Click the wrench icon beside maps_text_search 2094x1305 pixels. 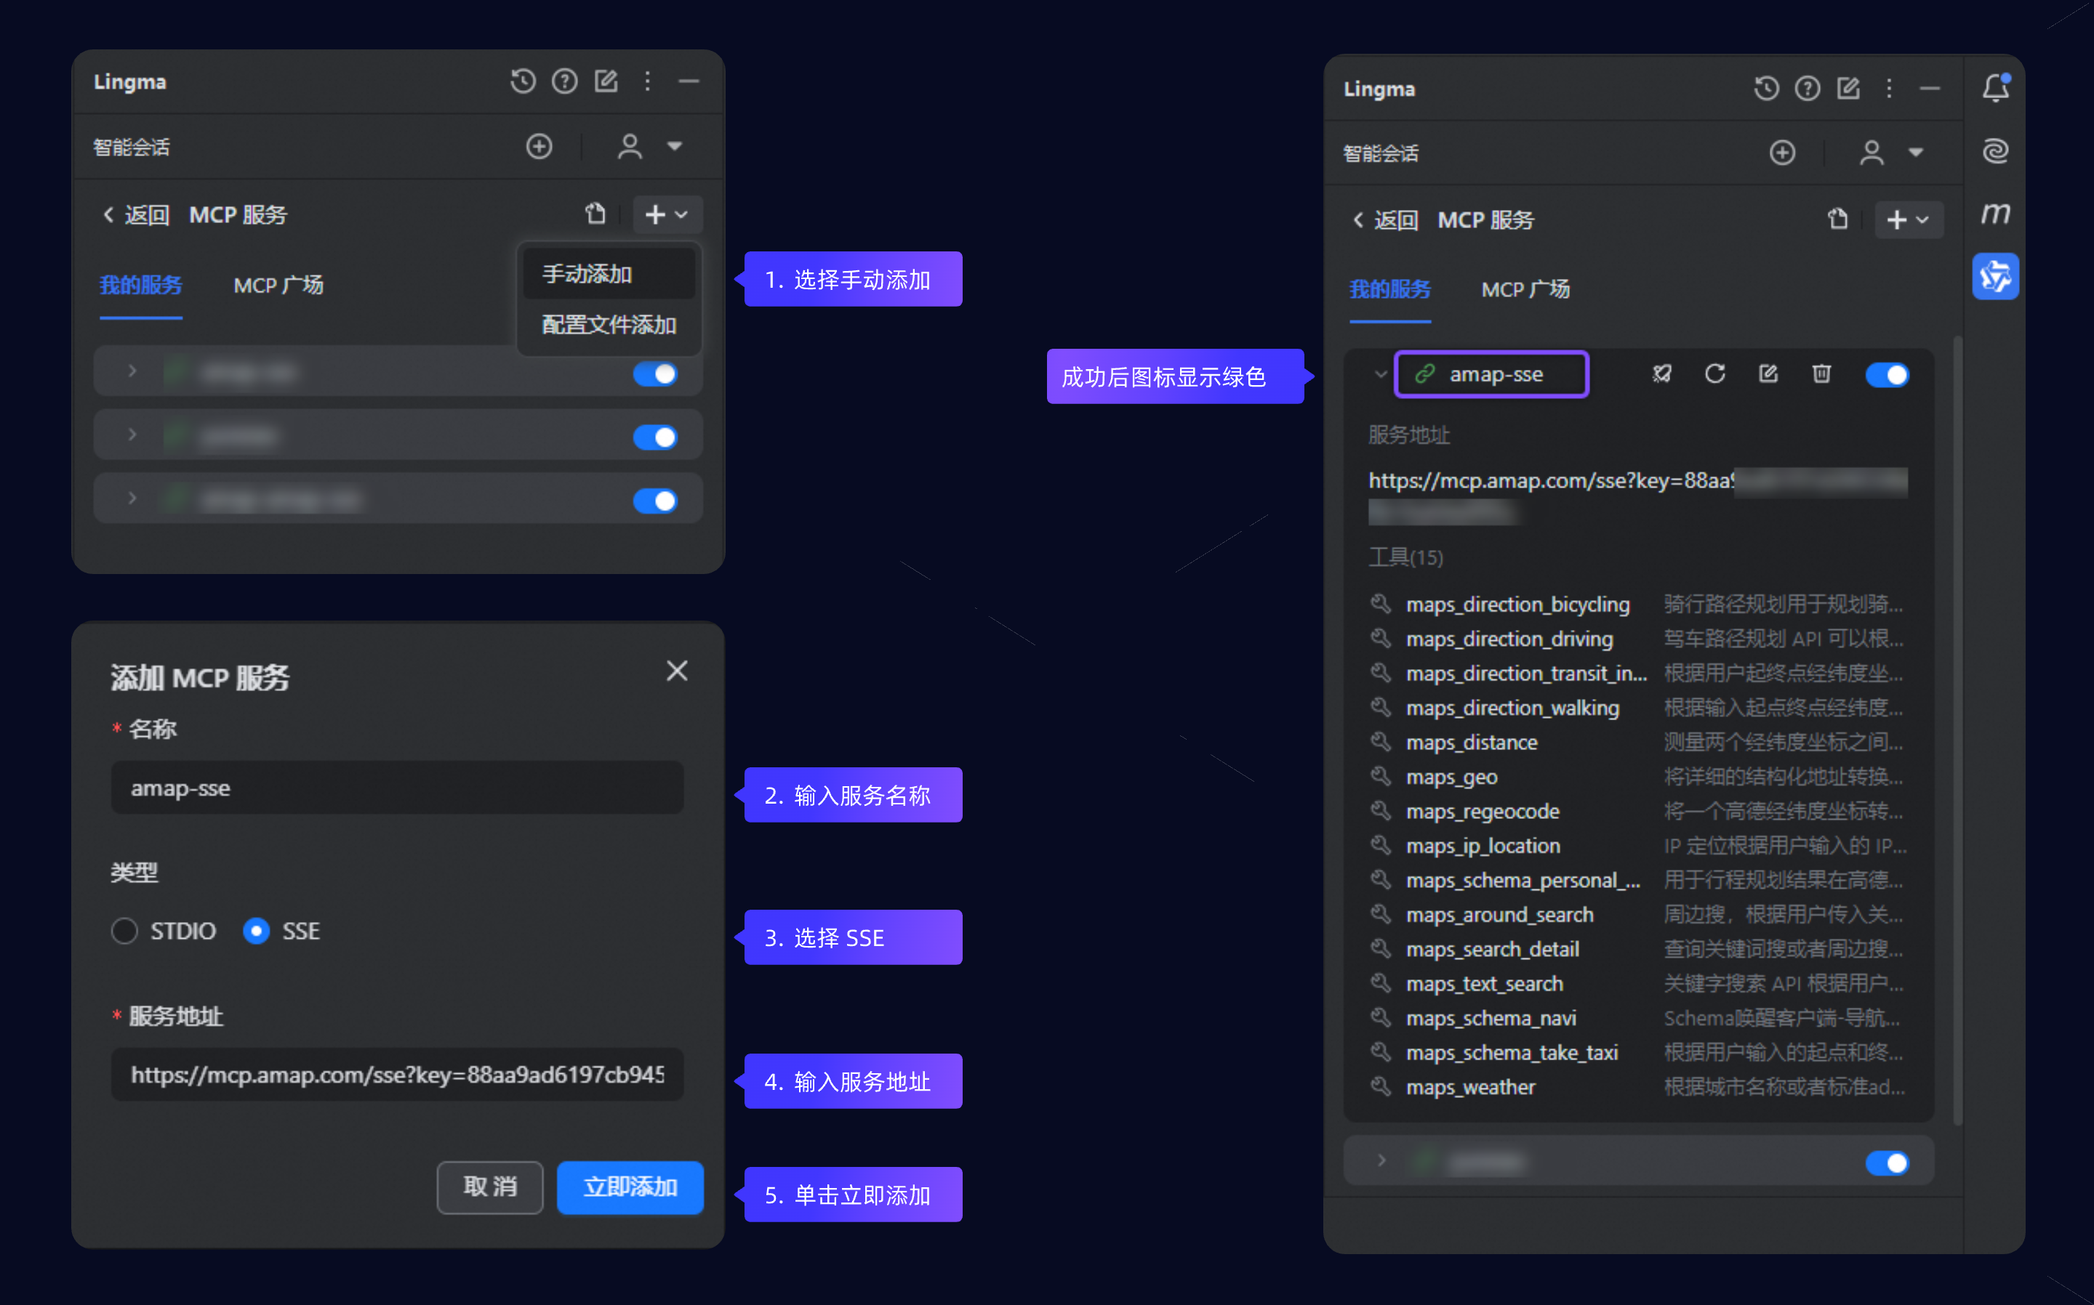(x=1381, y=983)
